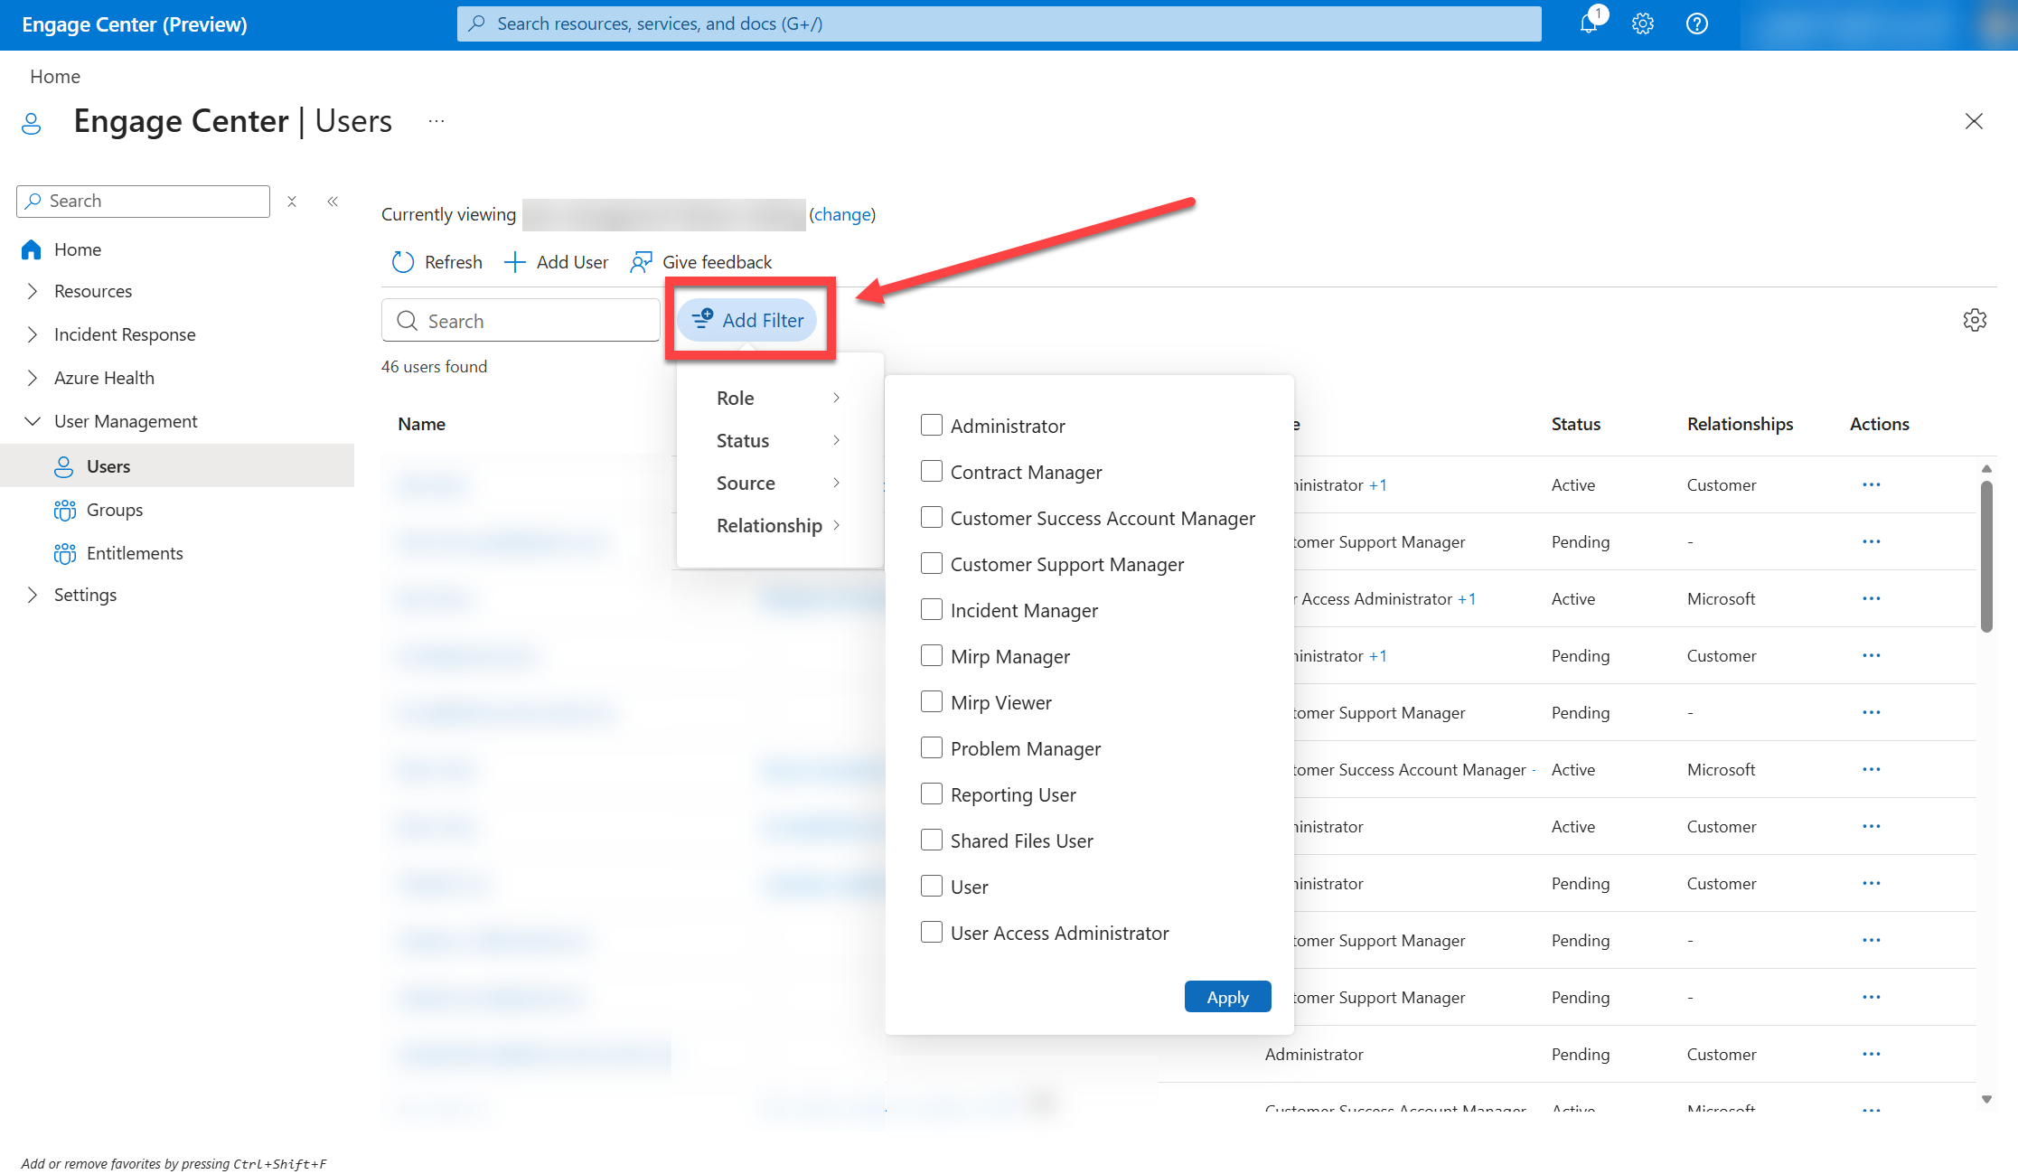Check the Contract Manager checkbox
The height and width of the screenshot is (1174, 2018).
click(932, 471)
